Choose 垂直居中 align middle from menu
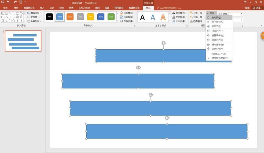The width and height of the screenshot is (264, 153). coord(218,35)
